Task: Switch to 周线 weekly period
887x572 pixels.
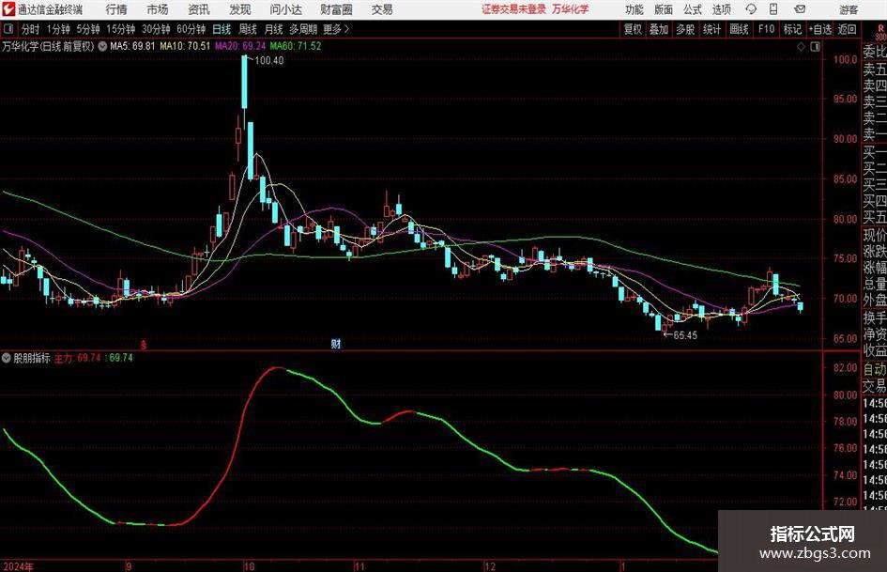Action: tap(248, 29)
